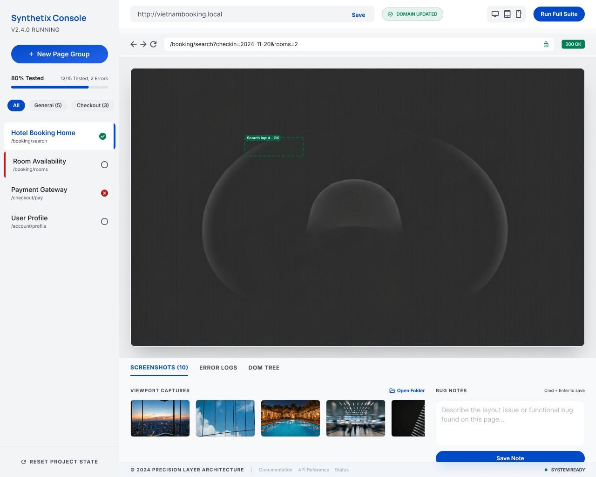The image size is (596, 477).
Task: Click the forward navigation arrow
Action: pos(143,44)
